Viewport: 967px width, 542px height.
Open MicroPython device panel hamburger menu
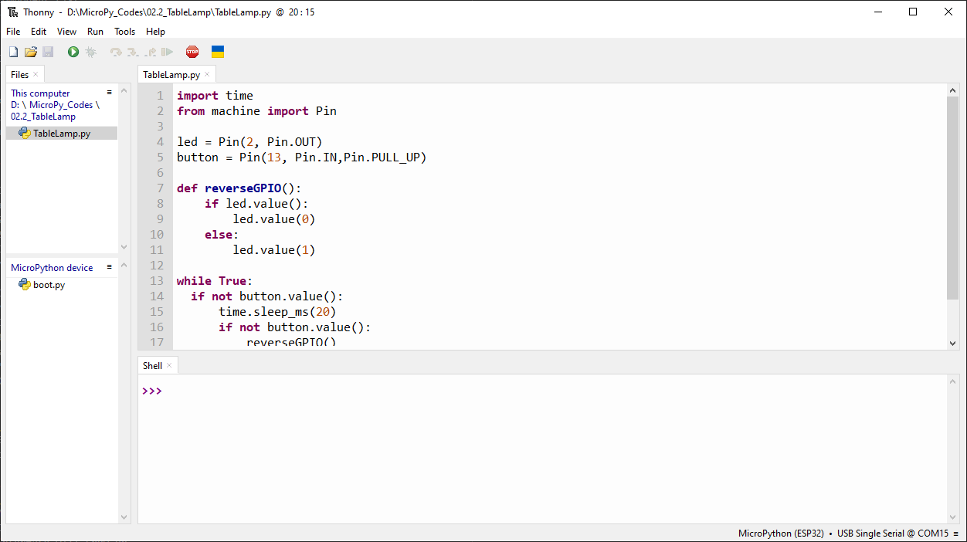[x=110, y=267]
